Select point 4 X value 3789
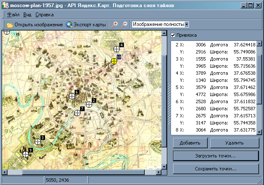 [x=201, y=73]
